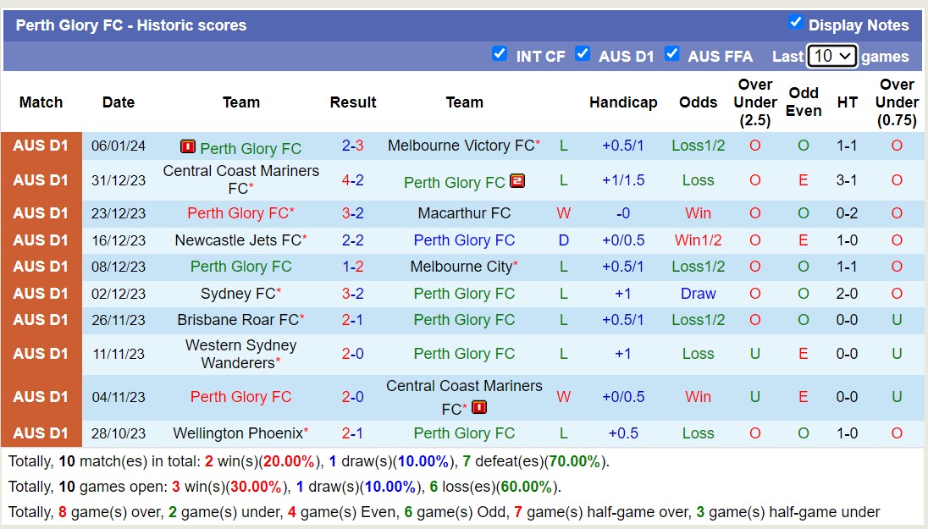Uncheck the AUS D1 filter
Screen dimensions: 928x529
click(583, 54)
